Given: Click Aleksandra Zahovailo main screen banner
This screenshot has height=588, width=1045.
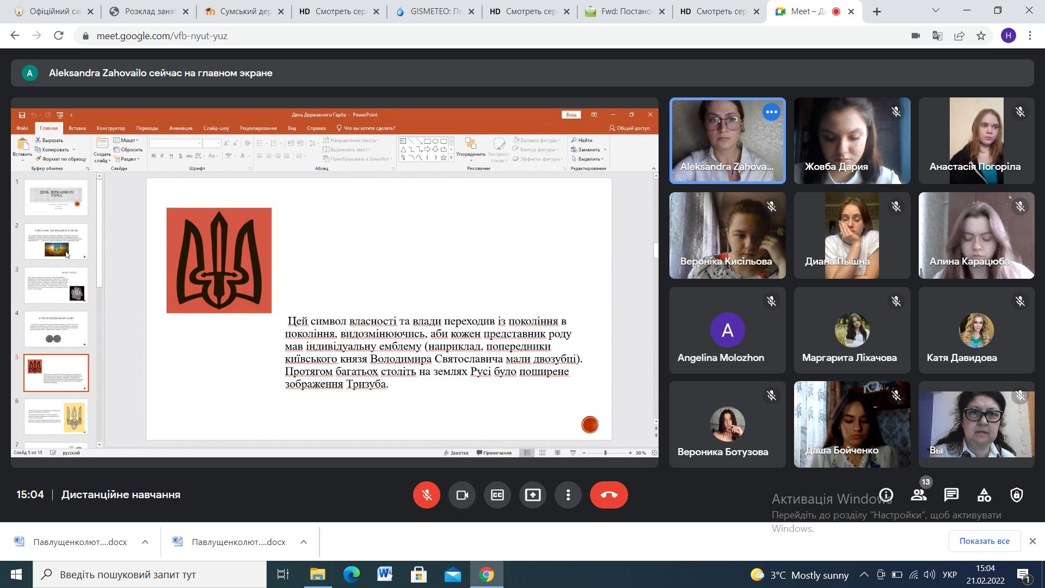Looking at the screenshot, I should (522, 73).
